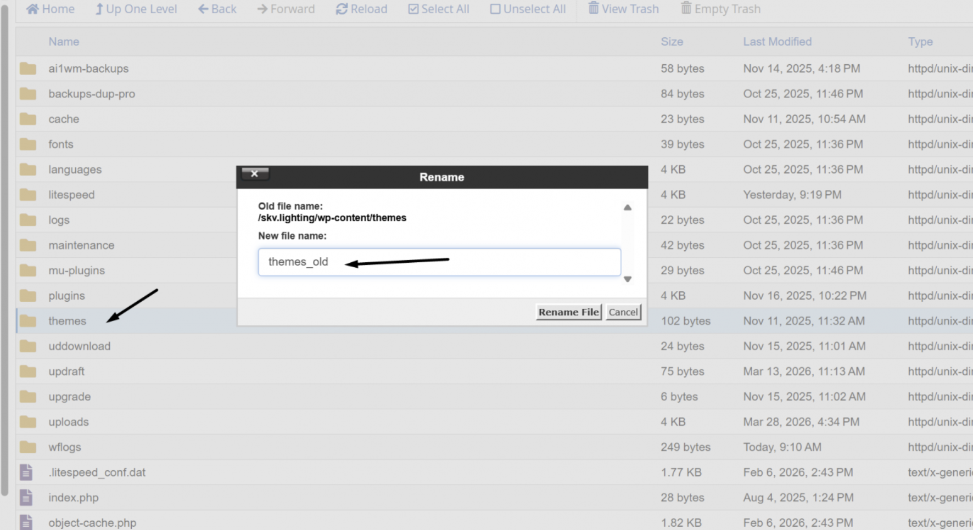Click the uddownload folder icon

click(28, 346)
